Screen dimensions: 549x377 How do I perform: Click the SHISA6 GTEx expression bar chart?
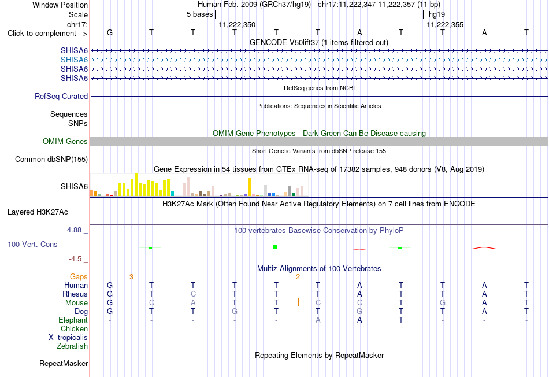199,184
